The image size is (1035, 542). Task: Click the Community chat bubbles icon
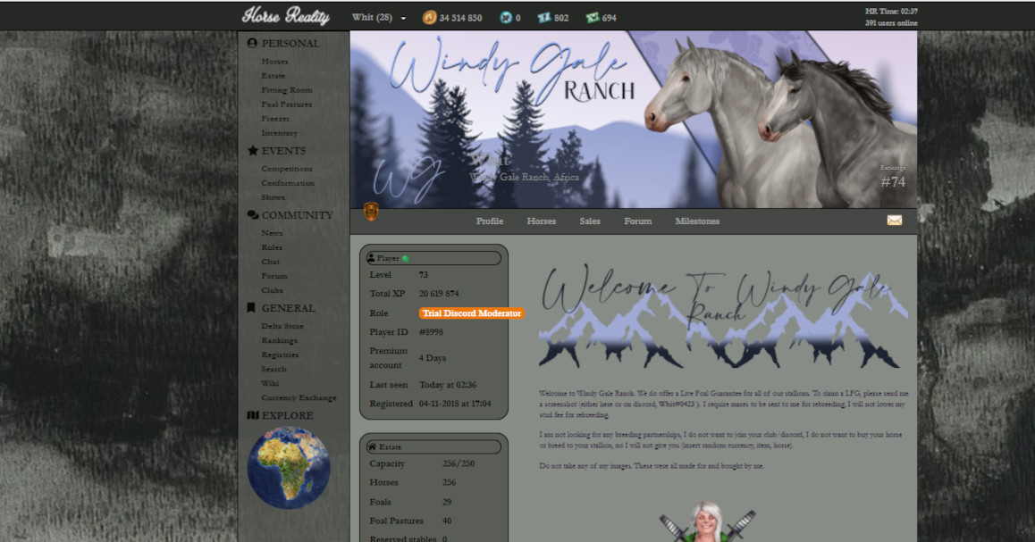pos(252,215)
